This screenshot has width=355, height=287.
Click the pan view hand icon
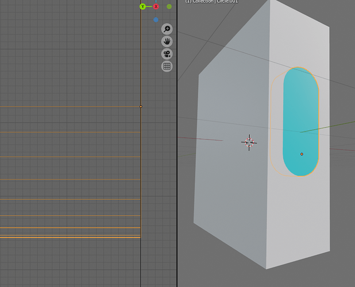(167, 41)
